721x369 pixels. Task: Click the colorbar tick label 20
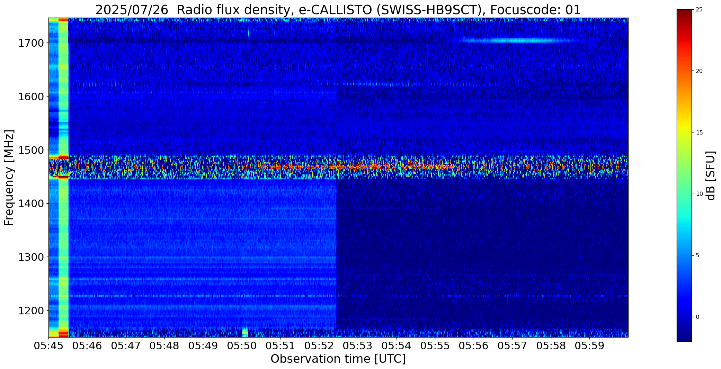[x=699, y=71]
